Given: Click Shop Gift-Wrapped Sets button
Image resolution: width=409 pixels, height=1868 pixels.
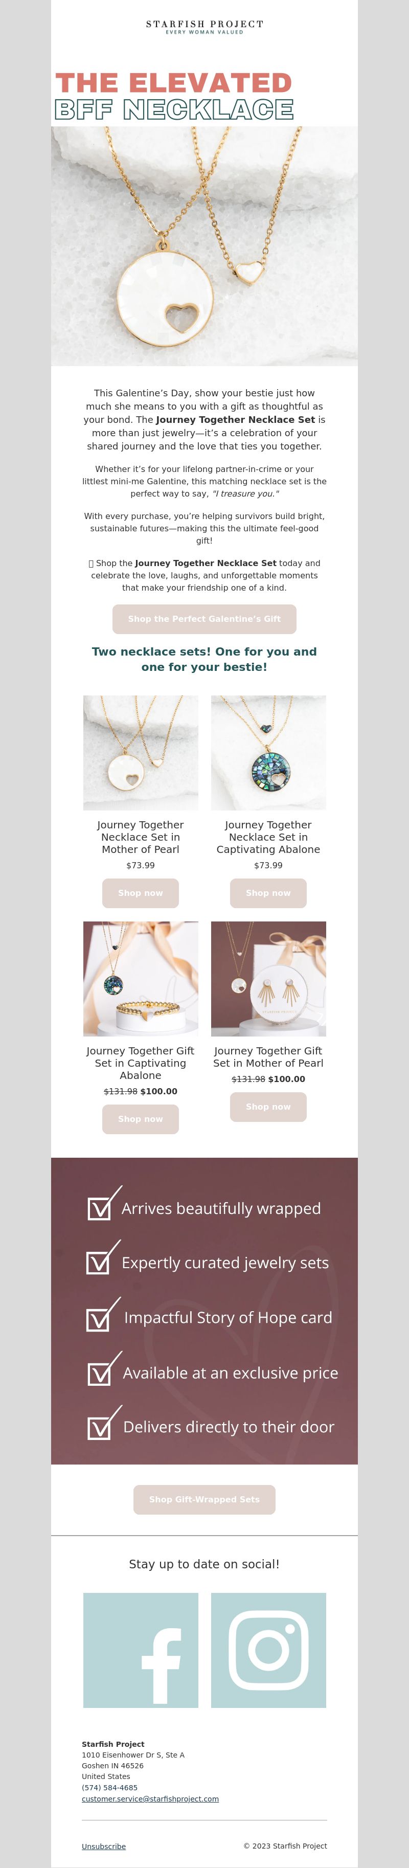Looking at the screenshot, I should pyautogui.click(x=204, y=1500).
